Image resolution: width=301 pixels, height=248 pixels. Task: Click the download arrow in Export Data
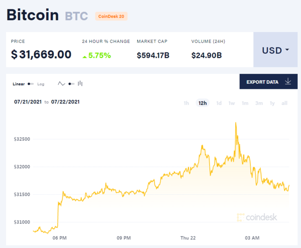tap(288, 81)
